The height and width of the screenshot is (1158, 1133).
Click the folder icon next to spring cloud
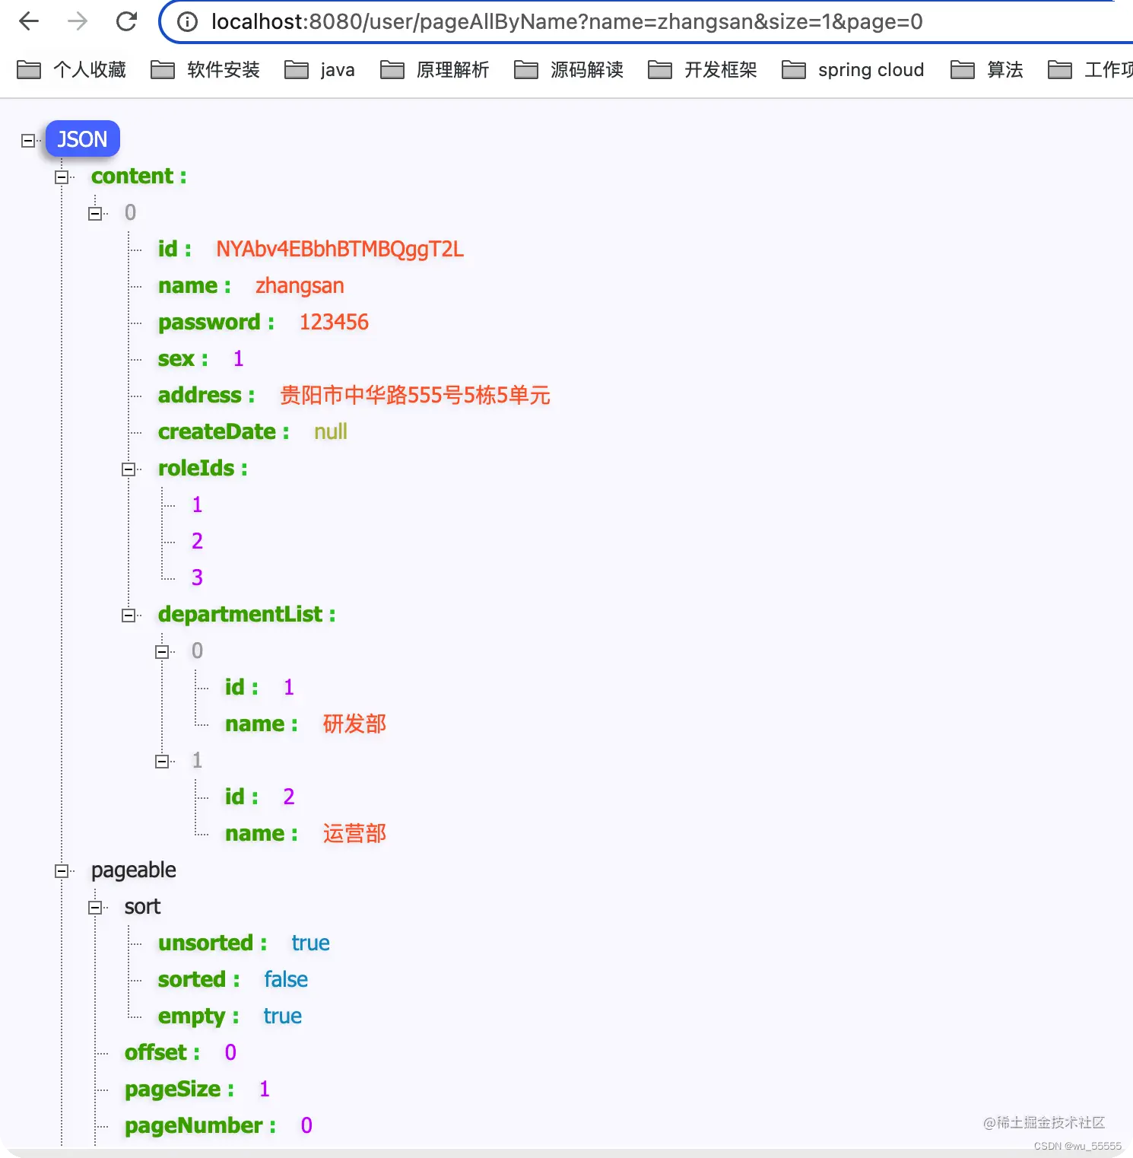pos(793,69)
